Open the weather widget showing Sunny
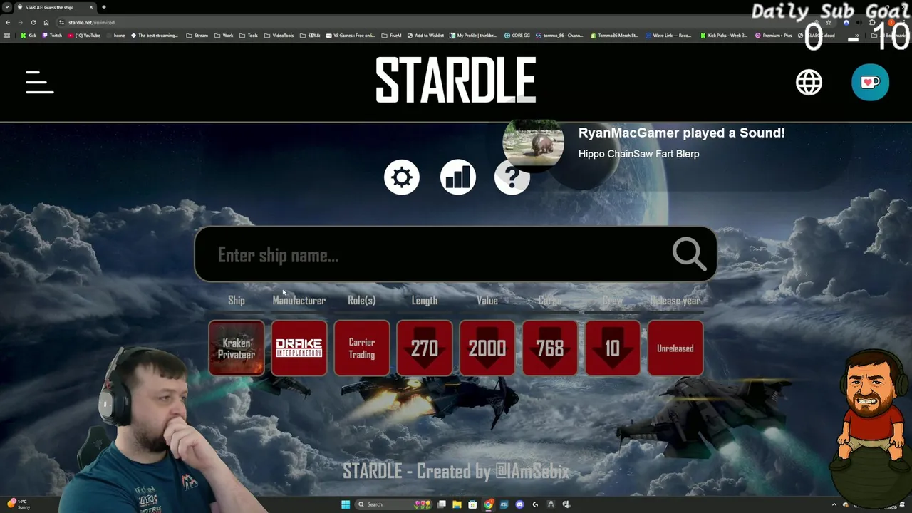This screenshot has height=513, width=912. (19, 504)
